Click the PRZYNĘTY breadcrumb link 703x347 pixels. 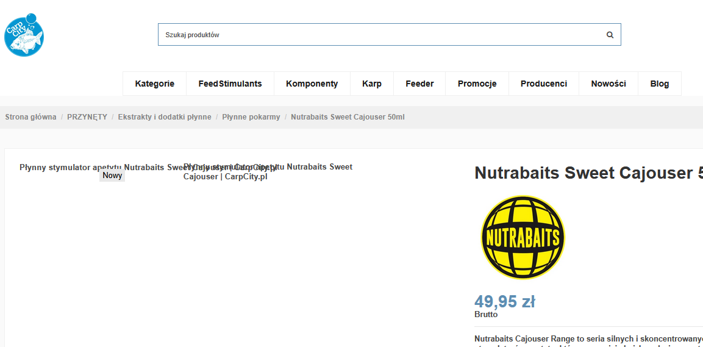pyautogui.click(x=87, y=117)
